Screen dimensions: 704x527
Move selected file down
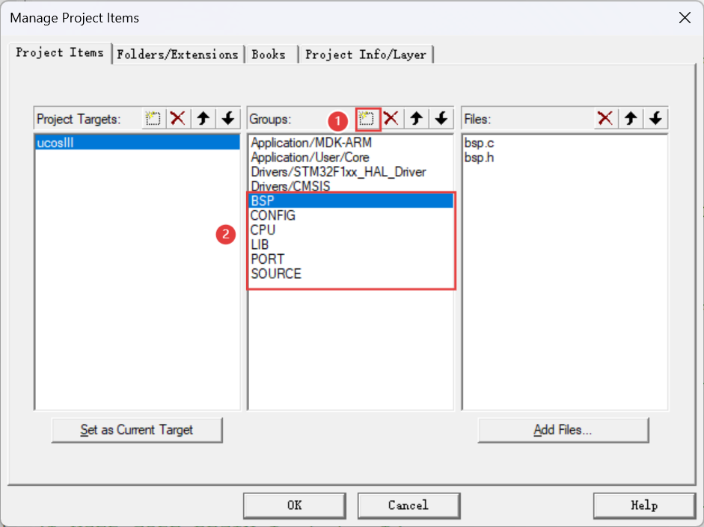[655, 119]
